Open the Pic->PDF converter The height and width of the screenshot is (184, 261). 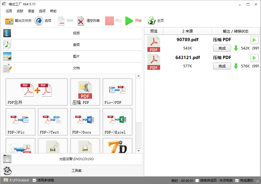tap(117, 92)
